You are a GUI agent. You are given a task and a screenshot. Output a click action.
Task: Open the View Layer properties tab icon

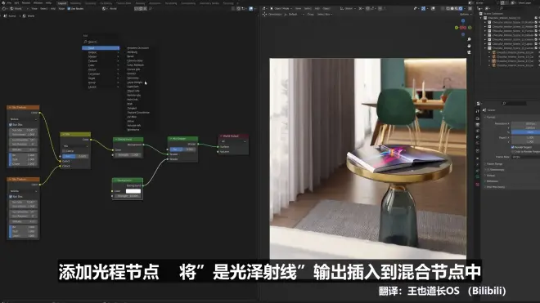coord(477,131)
